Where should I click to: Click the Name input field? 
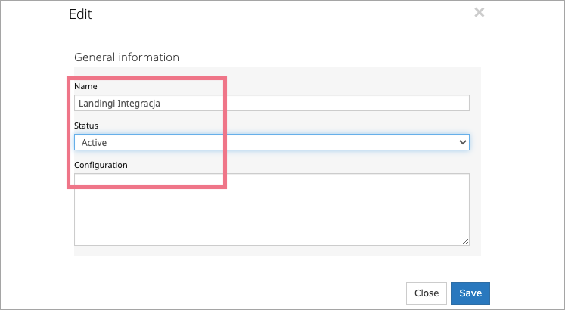coord(272,103)
